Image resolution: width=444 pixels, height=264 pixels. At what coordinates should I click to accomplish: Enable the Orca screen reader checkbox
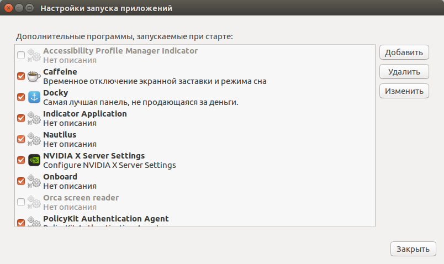coord(21,202)
